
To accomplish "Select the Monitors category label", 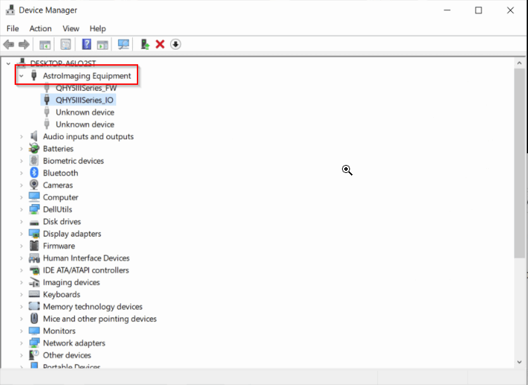I will (x=59, y=331).
